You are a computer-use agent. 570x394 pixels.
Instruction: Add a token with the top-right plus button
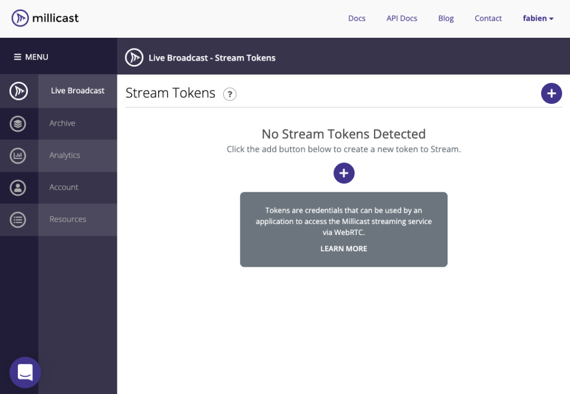pyautogui.click(x=552, y=93)
